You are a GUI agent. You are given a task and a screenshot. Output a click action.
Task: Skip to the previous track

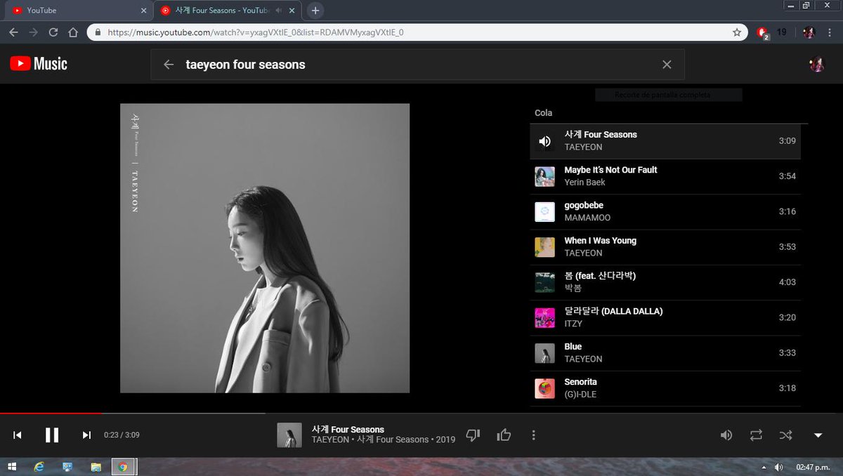click(x=18, y=435)
